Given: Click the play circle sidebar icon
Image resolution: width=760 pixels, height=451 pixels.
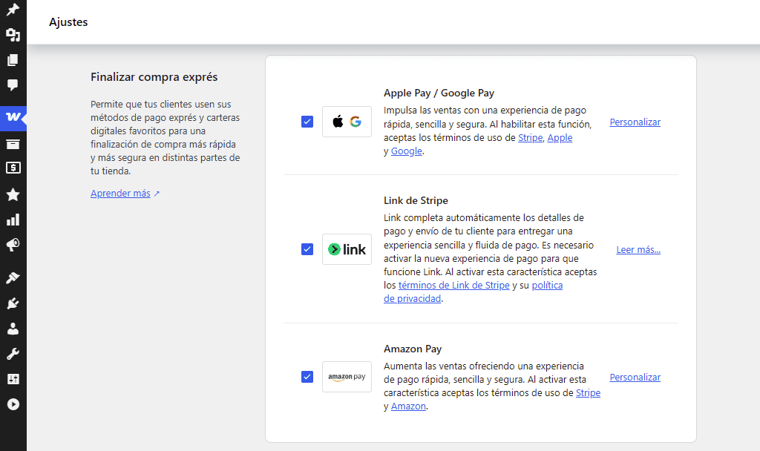Looking at the screenshot, I should pos(13,404).
